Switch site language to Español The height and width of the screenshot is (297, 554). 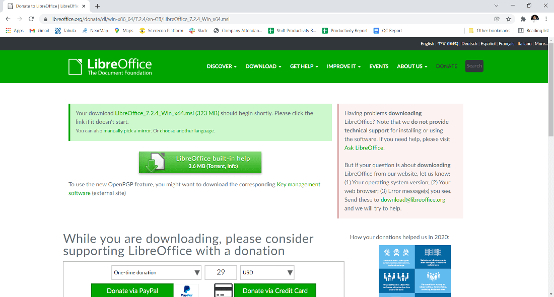tap(488, 44)
